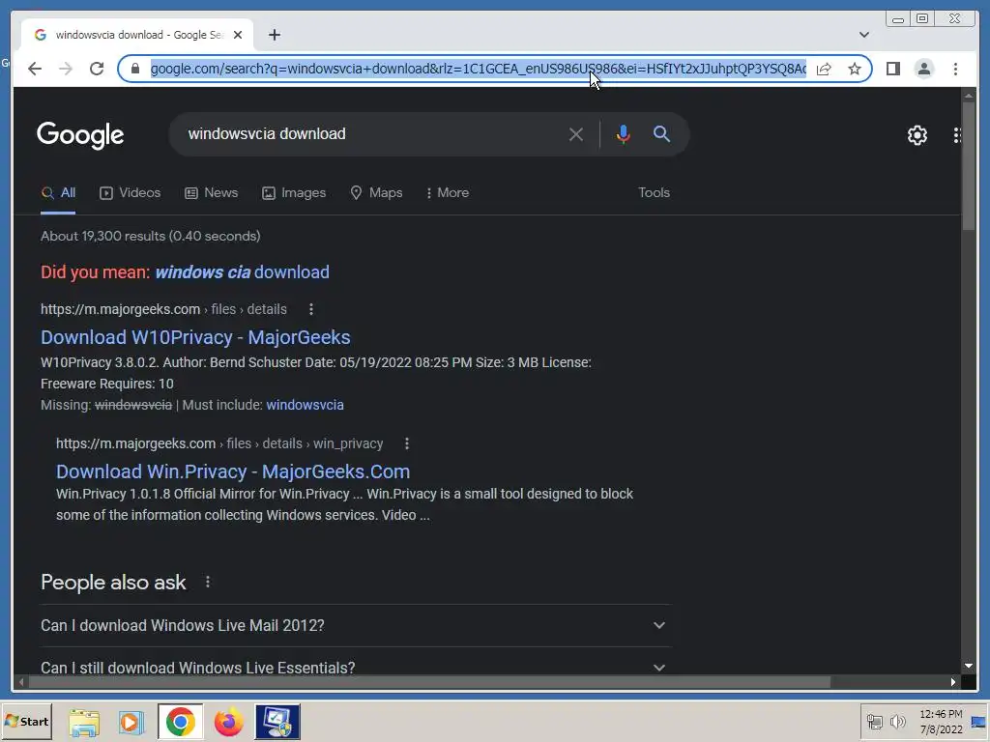Click the 'windowsvcia' must include link
Screen dimensions: 990x742
(x=305, y=405)
